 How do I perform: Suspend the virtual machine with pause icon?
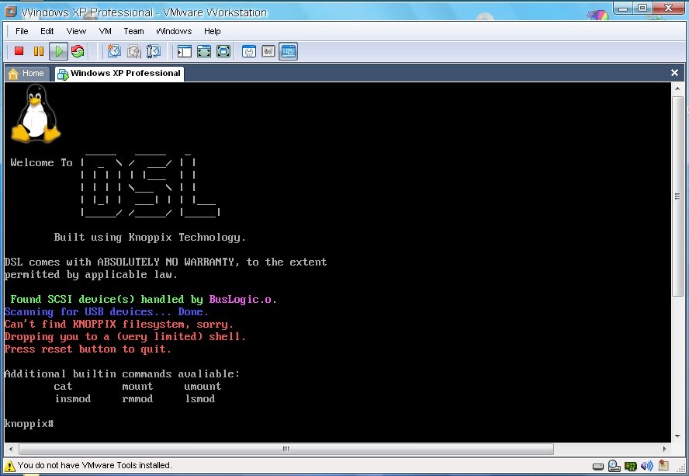point(39,51)
